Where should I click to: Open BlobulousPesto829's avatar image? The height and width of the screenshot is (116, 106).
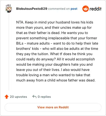(x=8, y=8)
